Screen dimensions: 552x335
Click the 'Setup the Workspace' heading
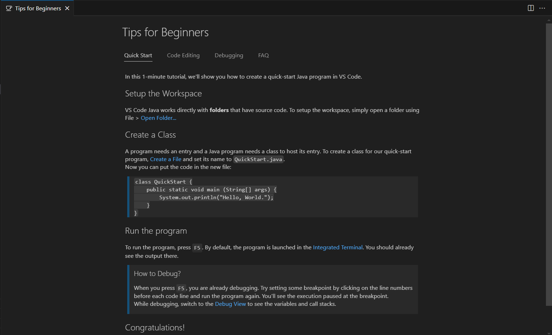(164, 94)
